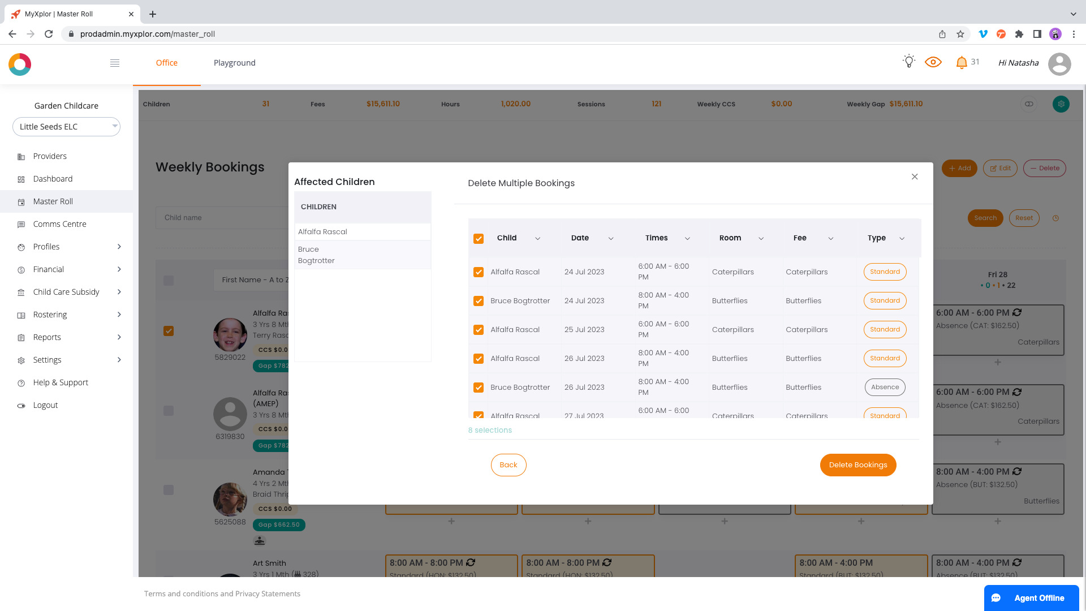Viewport: 1086px width, 611px height.
Task: Click the Absence type badge for Bruce Bogtrotter
Action: pos(885,388)
